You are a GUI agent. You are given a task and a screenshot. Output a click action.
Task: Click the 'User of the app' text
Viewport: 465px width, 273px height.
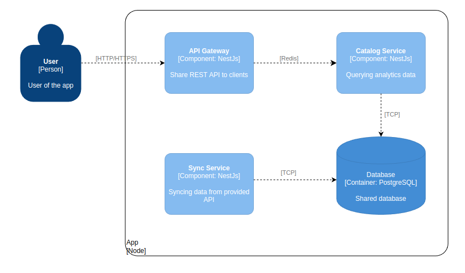pos(50,85)
